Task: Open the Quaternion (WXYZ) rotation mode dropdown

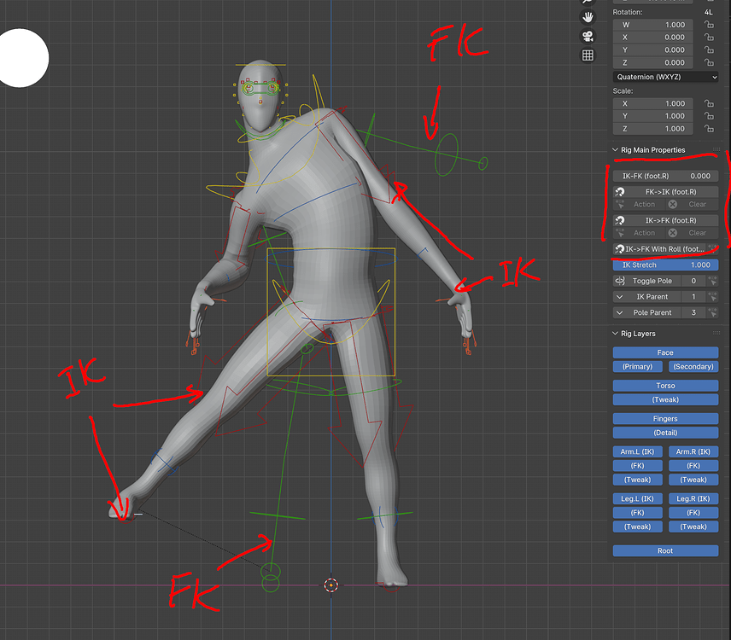Action: tap(665, 77)
